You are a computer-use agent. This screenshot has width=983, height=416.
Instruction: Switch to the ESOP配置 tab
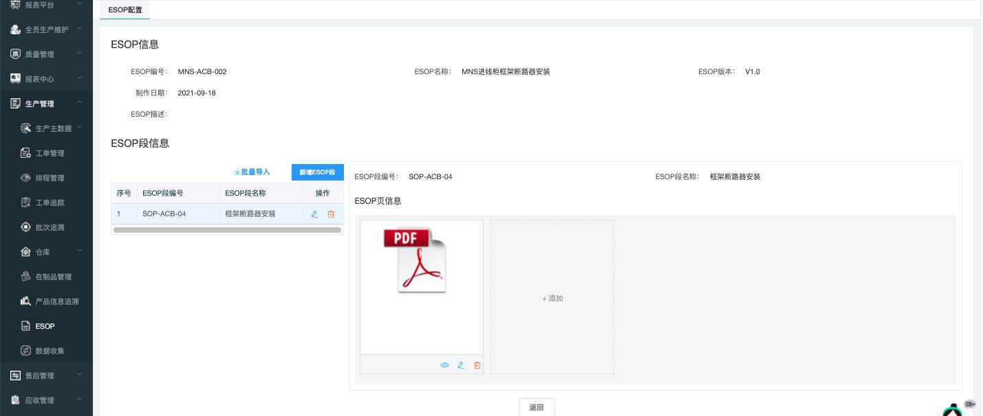(125, 10)
